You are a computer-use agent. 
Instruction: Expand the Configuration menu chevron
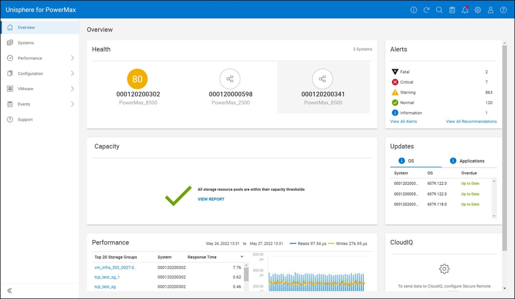coord(72,73)
